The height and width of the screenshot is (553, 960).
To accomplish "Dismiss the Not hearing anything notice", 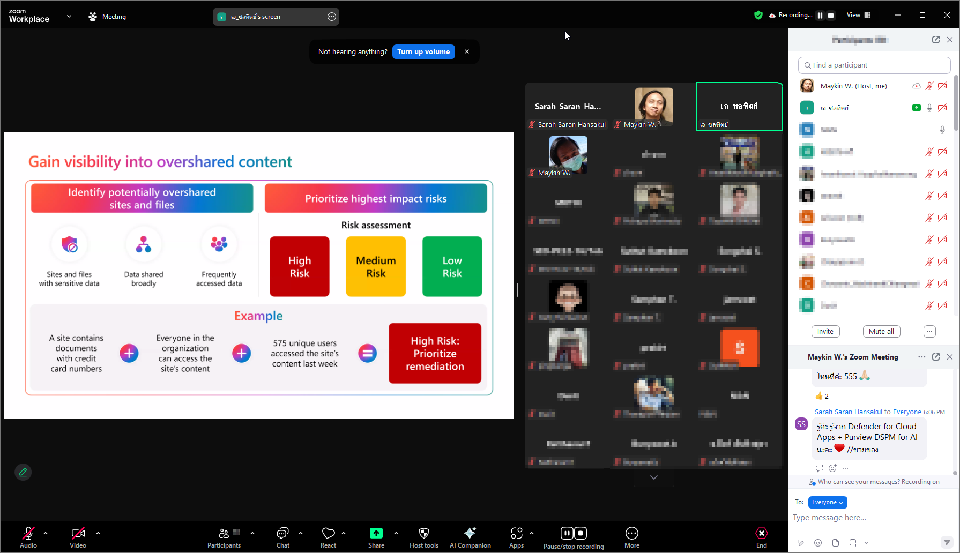I will [467, 51].
